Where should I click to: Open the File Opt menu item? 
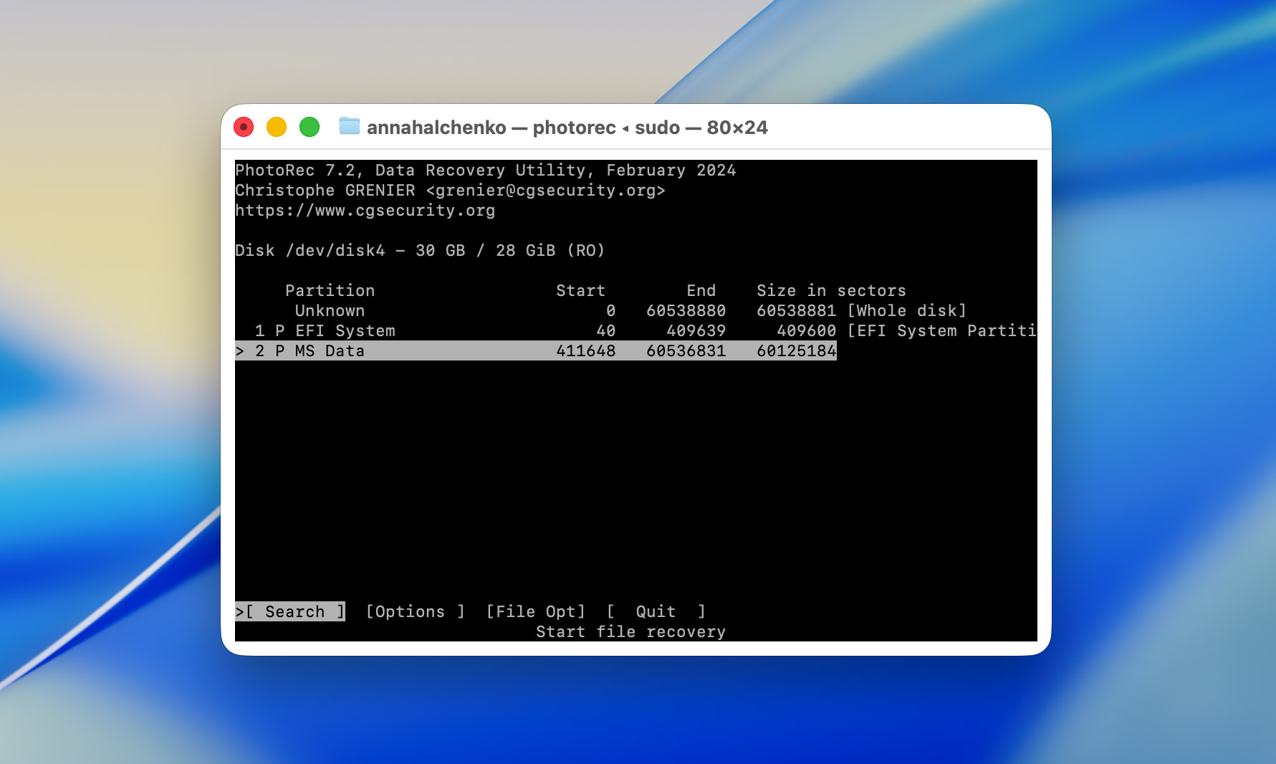click(536, 611)
